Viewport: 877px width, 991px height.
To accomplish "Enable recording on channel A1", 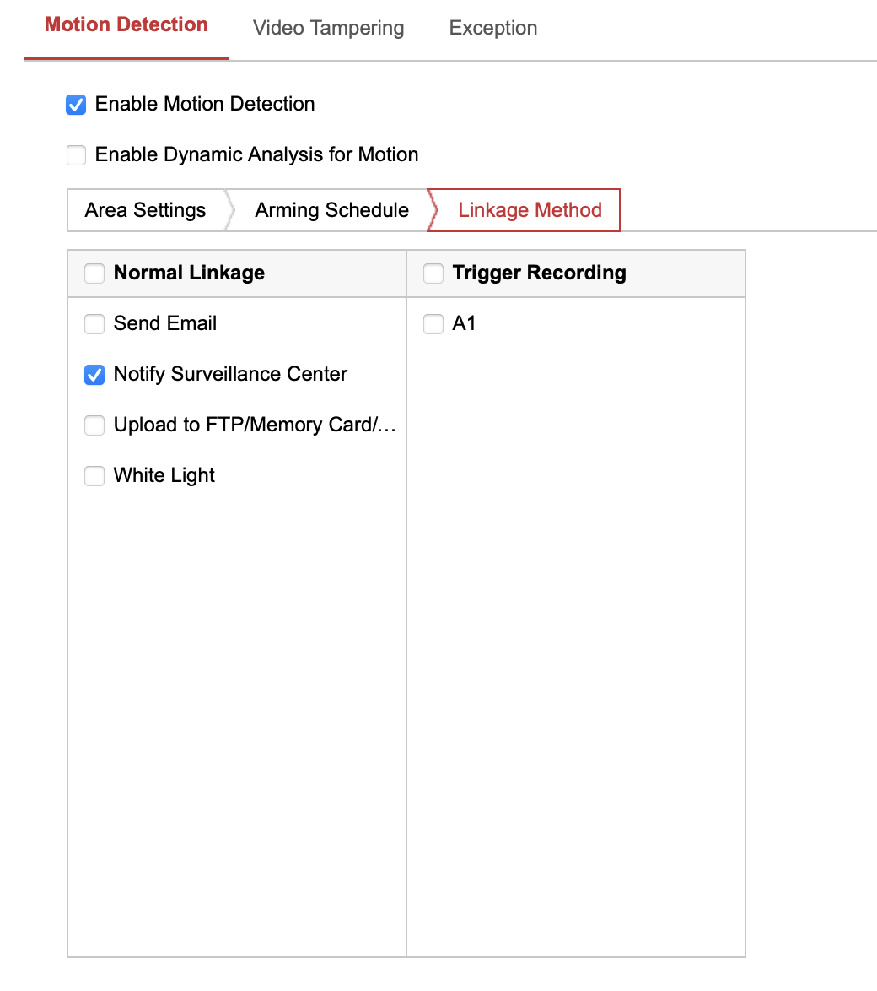I will click(x=433, y=323).
